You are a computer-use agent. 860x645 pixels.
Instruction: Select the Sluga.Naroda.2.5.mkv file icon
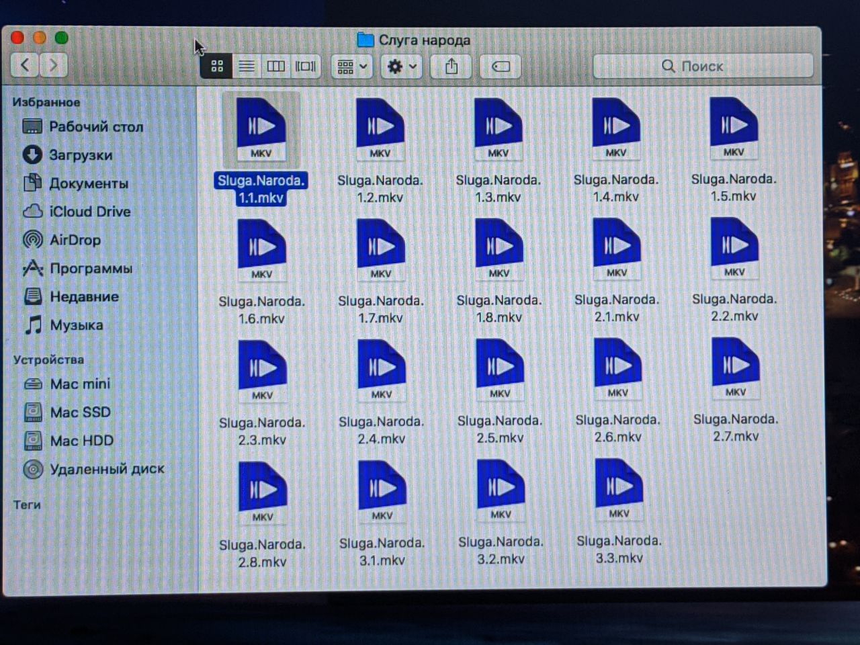(499, 370)
